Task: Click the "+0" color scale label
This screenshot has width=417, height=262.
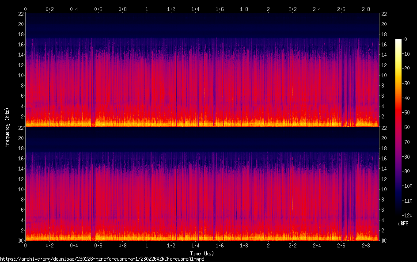Action: point(404,39)
